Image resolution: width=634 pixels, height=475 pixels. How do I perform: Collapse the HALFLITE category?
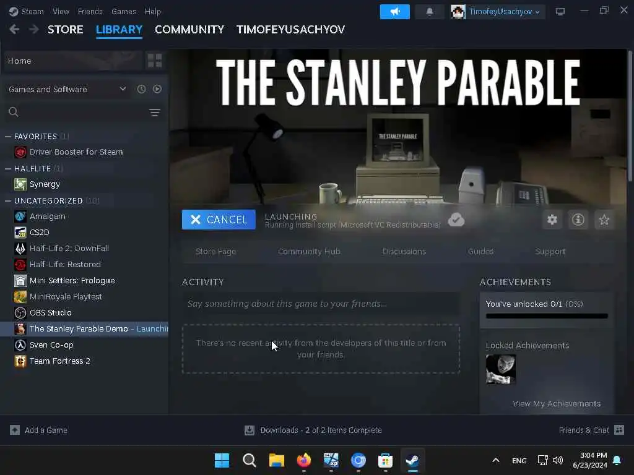[7, 168]
